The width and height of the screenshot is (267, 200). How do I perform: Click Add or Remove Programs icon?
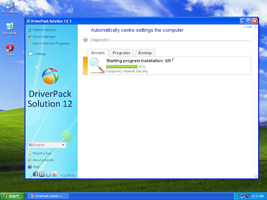coord(30,43)
